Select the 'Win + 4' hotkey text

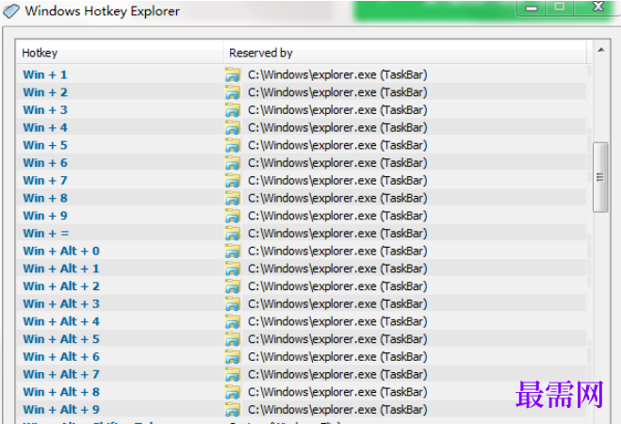coord(45,128)
